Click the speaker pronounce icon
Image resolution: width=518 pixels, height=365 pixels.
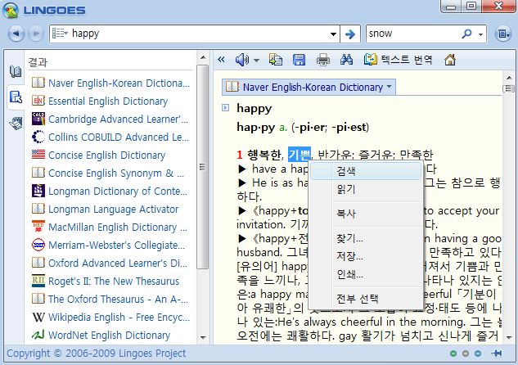(x=242, y=60)
